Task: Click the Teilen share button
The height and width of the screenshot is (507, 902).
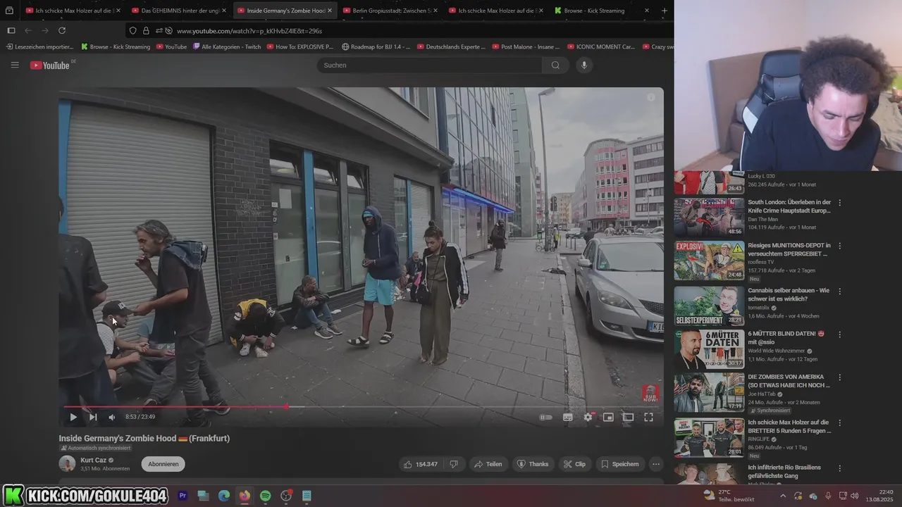Action: [x=488, y=464]
